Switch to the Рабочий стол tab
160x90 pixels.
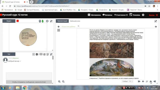pyautogui.click(x=75, y=21)
